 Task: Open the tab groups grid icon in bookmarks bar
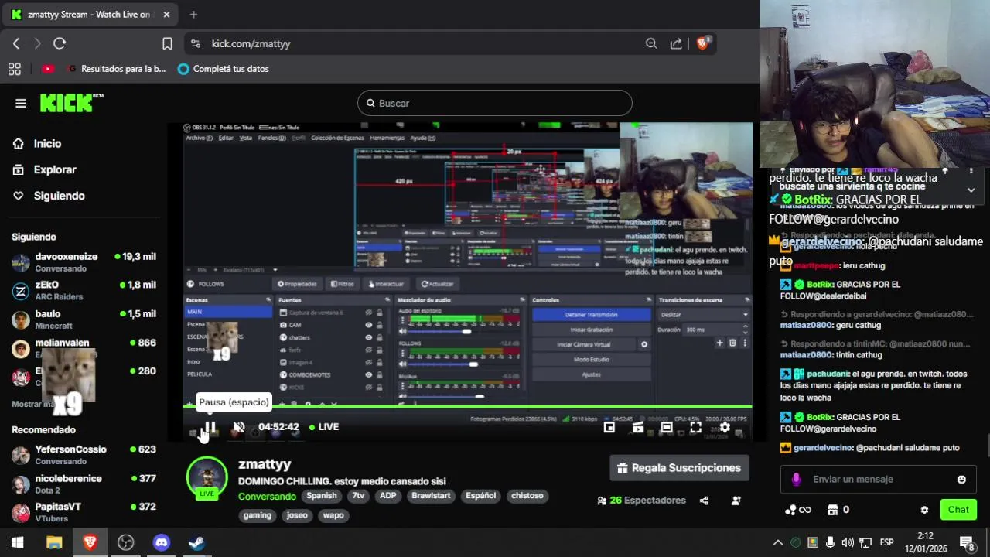(14, 69)
